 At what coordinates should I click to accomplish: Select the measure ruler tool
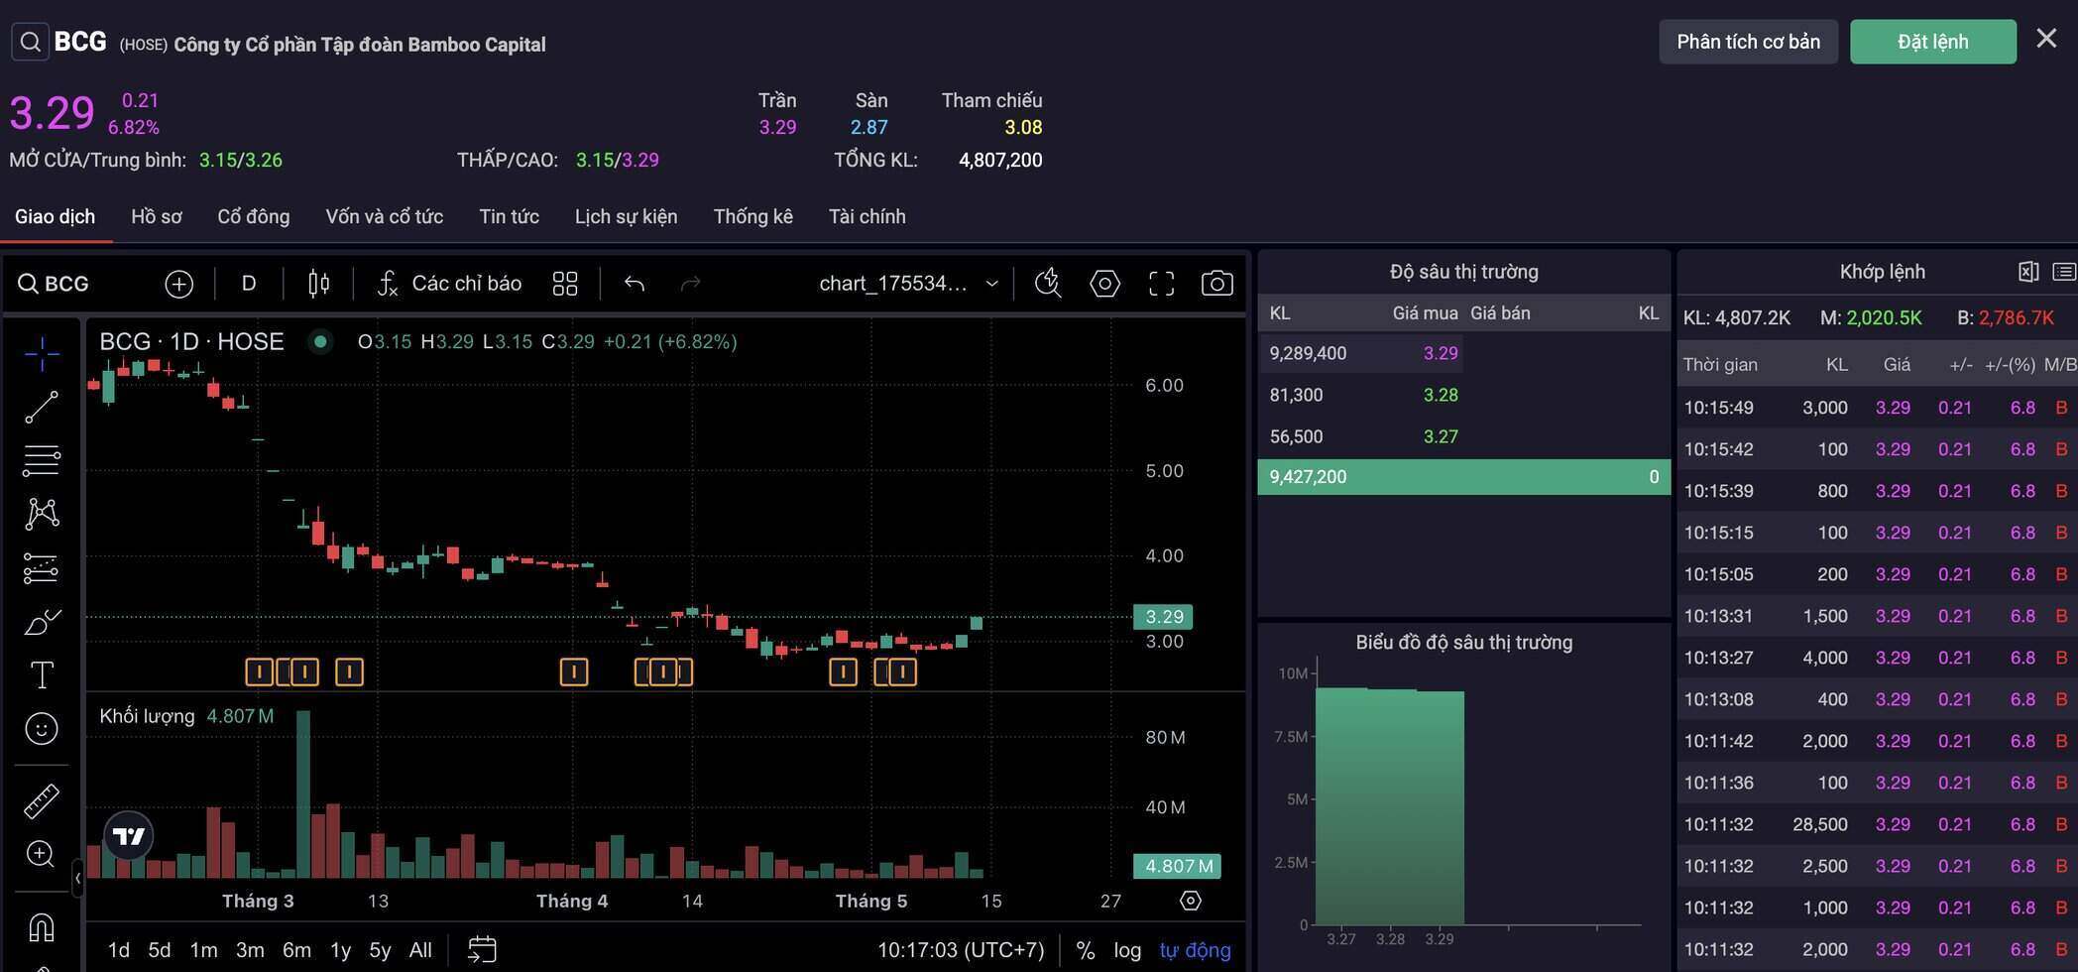pos(43,800)
